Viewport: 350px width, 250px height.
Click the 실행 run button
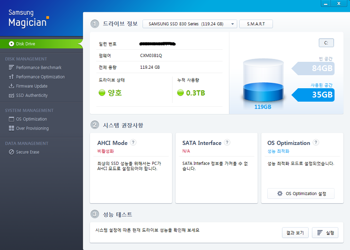click(x=325, y=233)
